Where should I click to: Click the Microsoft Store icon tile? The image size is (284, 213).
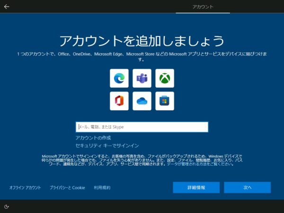coord(165,101)
